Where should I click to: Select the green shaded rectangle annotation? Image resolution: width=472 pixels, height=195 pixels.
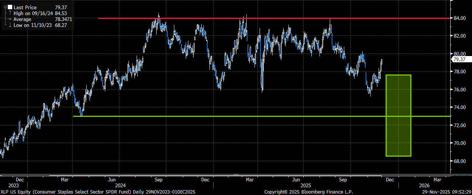tap(399, 115)
